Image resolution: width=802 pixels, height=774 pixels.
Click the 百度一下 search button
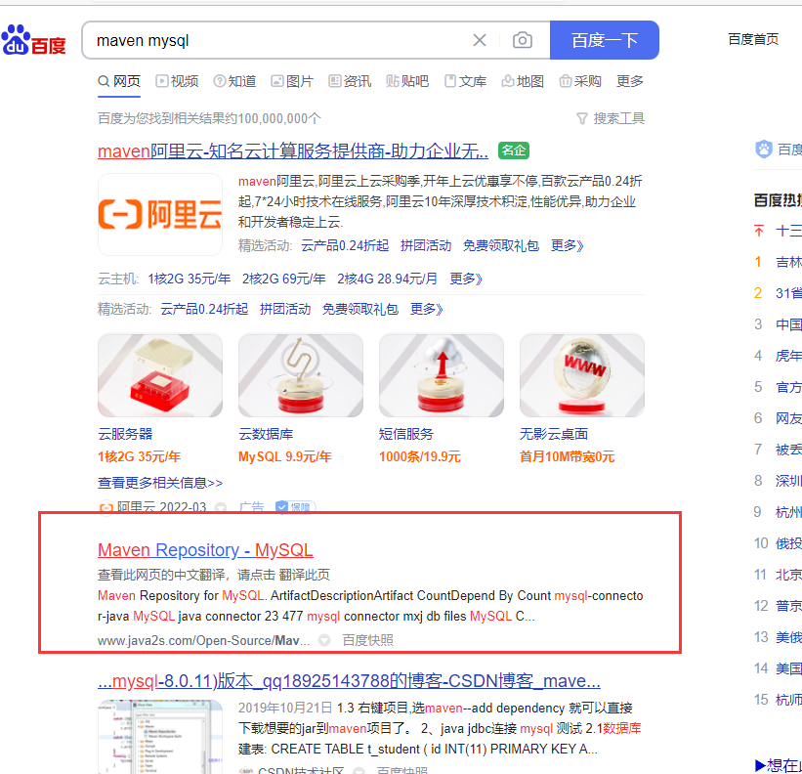[604, 40]
